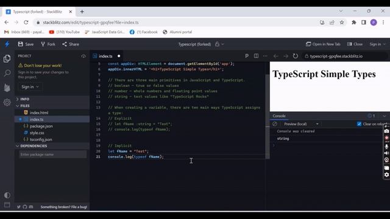The image size is (390, 219).
Task: Split the editor with split icon
Action: click(x=256, y=56)
